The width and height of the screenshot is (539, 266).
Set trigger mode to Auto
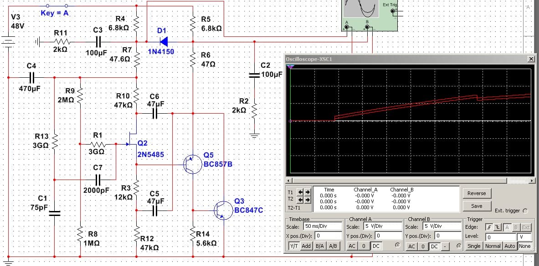tap(510, 246)
